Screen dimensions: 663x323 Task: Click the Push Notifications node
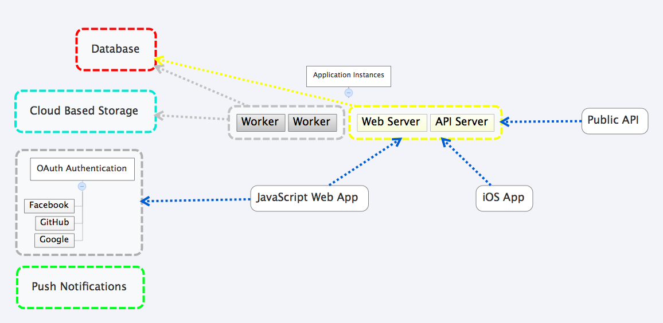pos(79,287)
